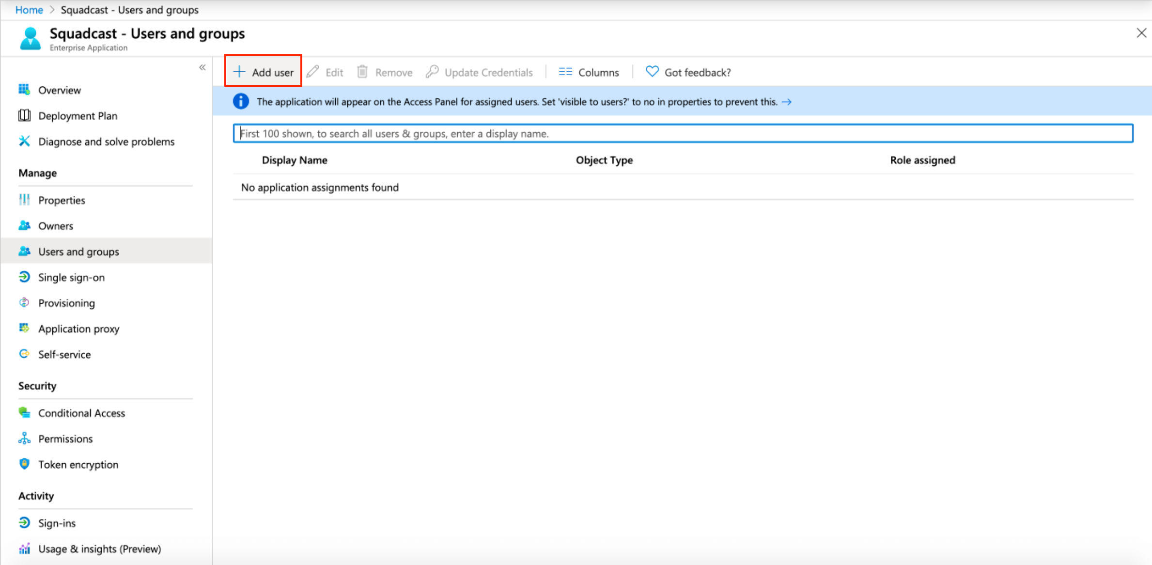
Task: Open Conditional Access under Security
Action: (x=82, y=413)
